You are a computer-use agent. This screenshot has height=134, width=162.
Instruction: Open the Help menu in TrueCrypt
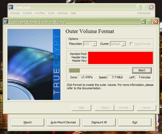73,13
